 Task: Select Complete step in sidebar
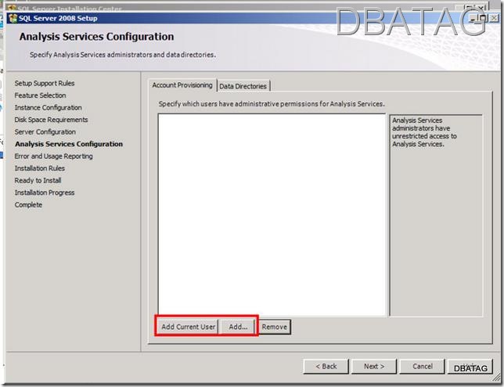[28, 205]
